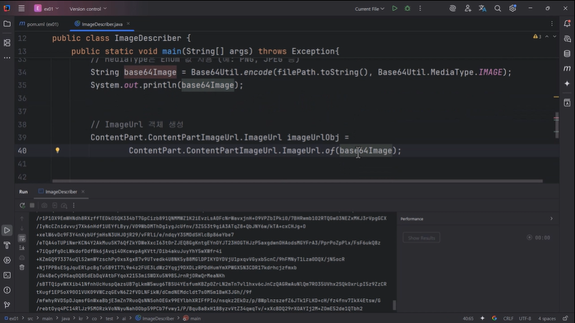Toggle read-only lock in status bar
The height and width of the screenshot is (323, 575).
tap(564, 318)
